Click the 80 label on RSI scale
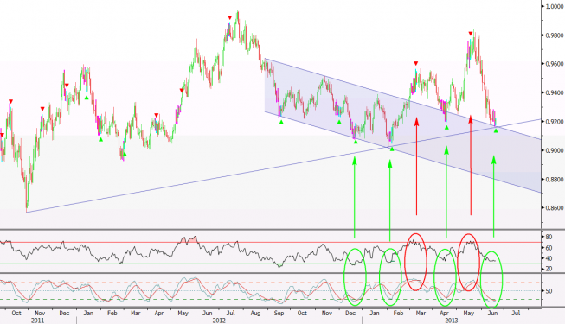Screen dimensions: 565x324 click(x=549, y=237)
